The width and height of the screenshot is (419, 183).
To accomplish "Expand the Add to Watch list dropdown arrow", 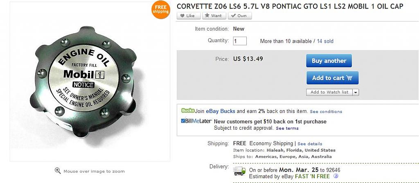I will point(356,92).
